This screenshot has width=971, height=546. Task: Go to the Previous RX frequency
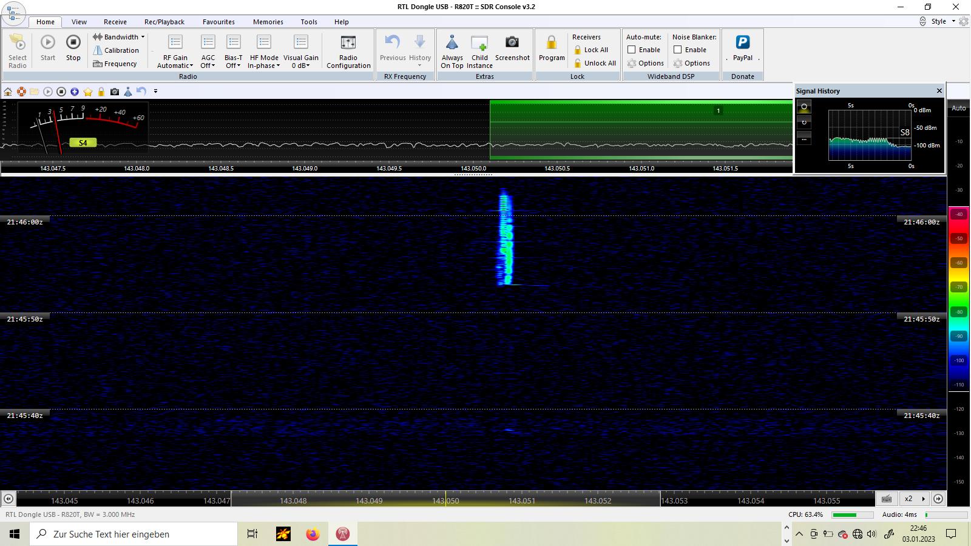point(393,49)
